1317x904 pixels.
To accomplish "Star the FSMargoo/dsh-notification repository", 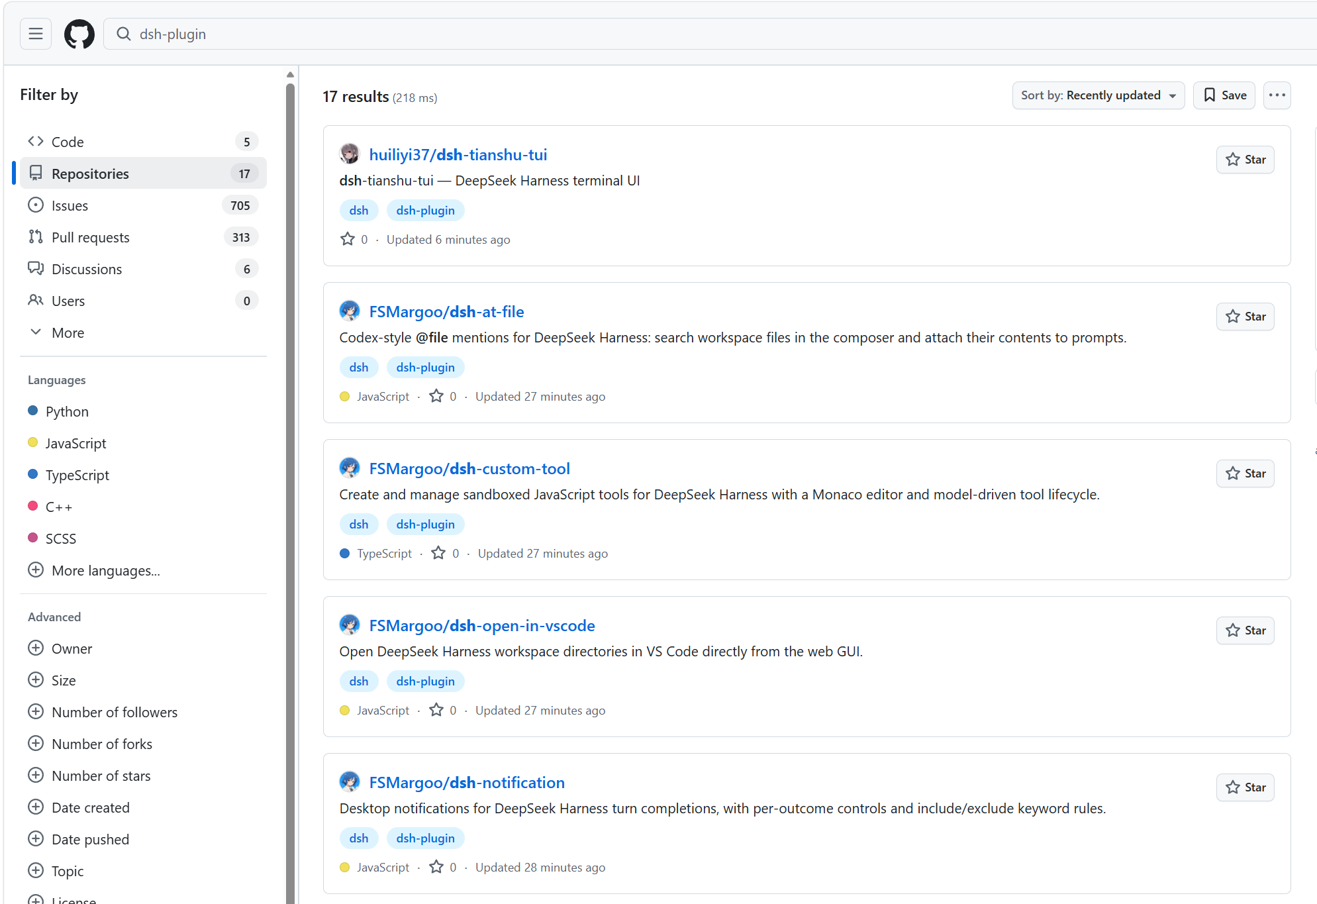I will pos(1245,787).
